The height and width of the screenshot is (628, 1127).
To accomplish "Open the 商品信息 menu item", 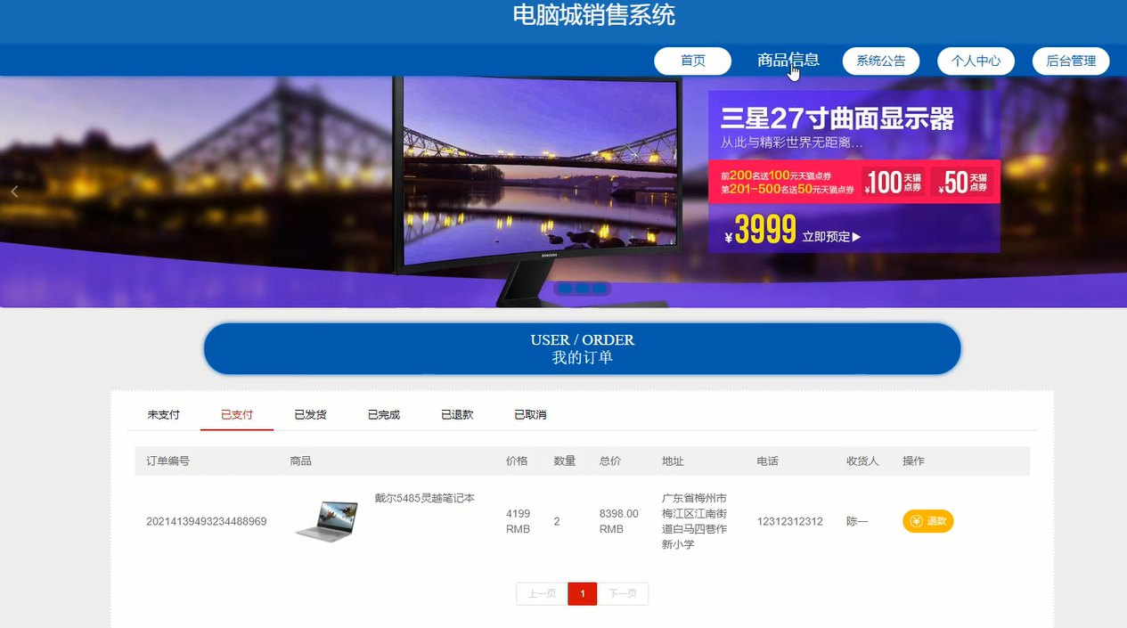I will click(x=788, y=61).
